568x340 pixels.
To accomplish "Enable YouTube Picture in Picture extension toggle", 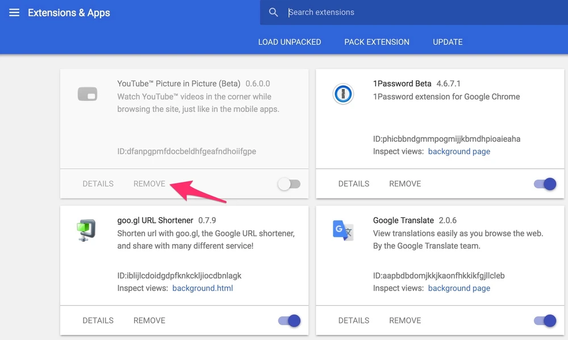I will [289, 184].
